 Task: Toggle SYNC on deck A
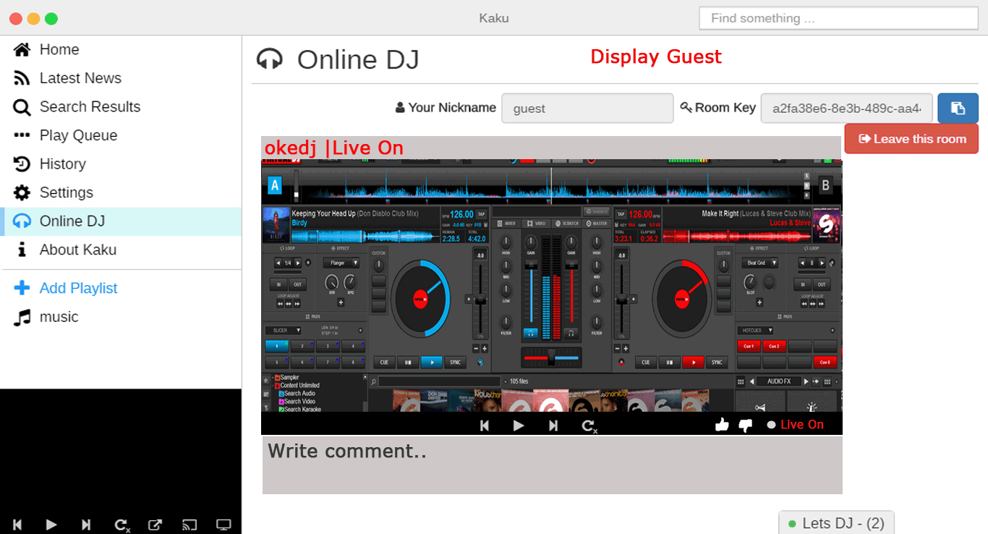click(x=455, y=362)
